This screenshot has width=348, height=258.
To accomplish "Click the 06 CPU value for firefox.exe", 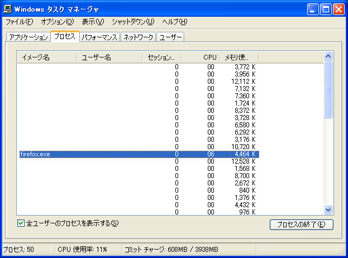I will tap(211, 154).
